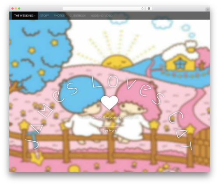
Task: Click the white heart icon
Action: (109, 102)
